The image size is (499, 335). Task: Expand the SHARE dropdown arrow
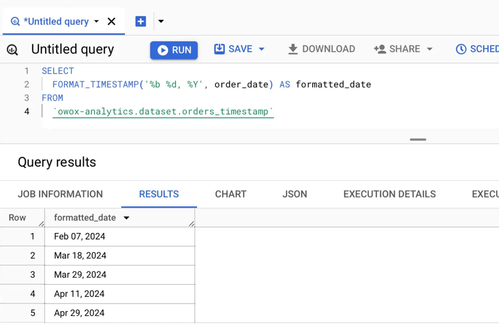click(x=430, y=49)
